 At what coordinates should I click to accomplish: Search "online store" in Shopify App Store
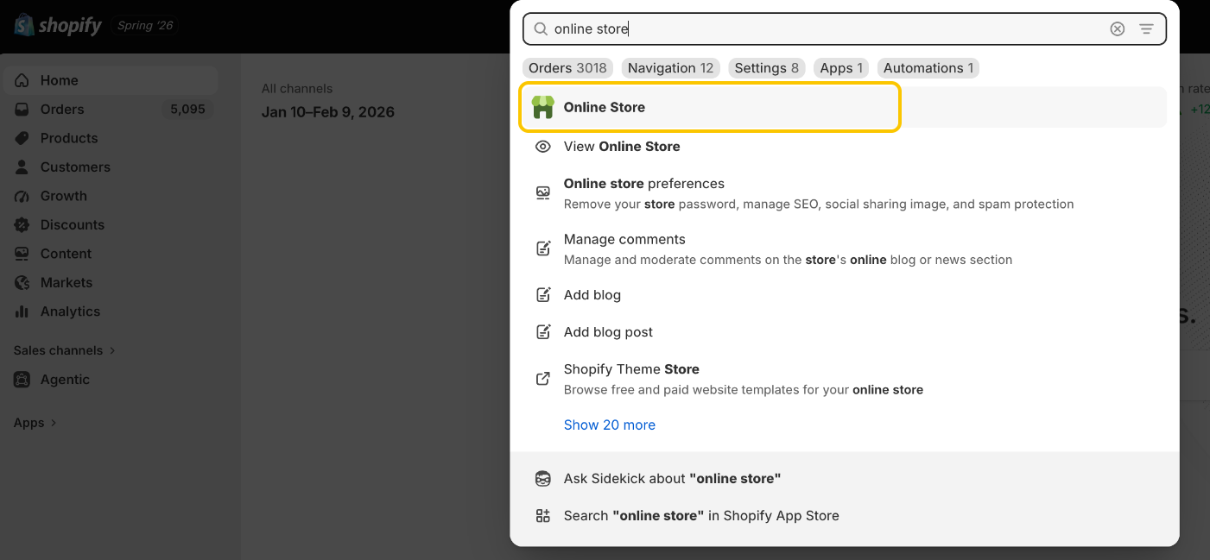(845, 516)
